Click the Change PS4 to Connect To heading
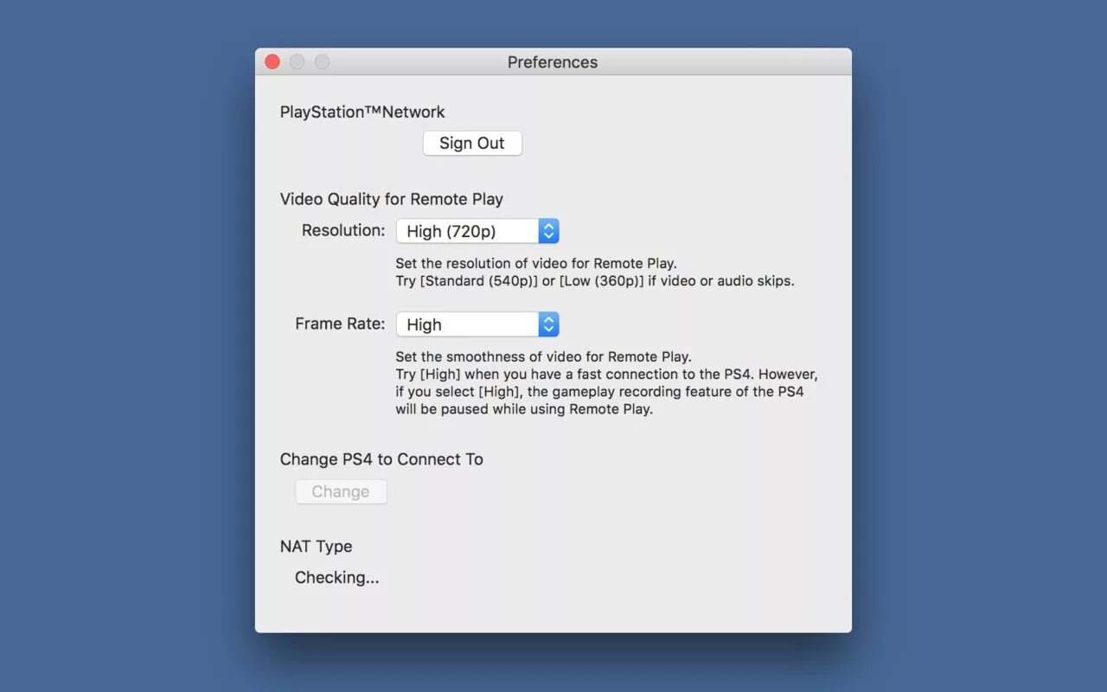This screenshot has width=1107, height=692. (381, 459)
